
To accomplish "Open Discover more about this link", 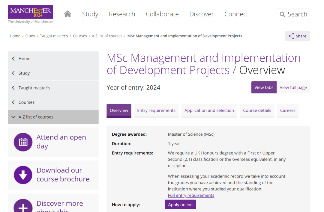I will pos(60,206).
